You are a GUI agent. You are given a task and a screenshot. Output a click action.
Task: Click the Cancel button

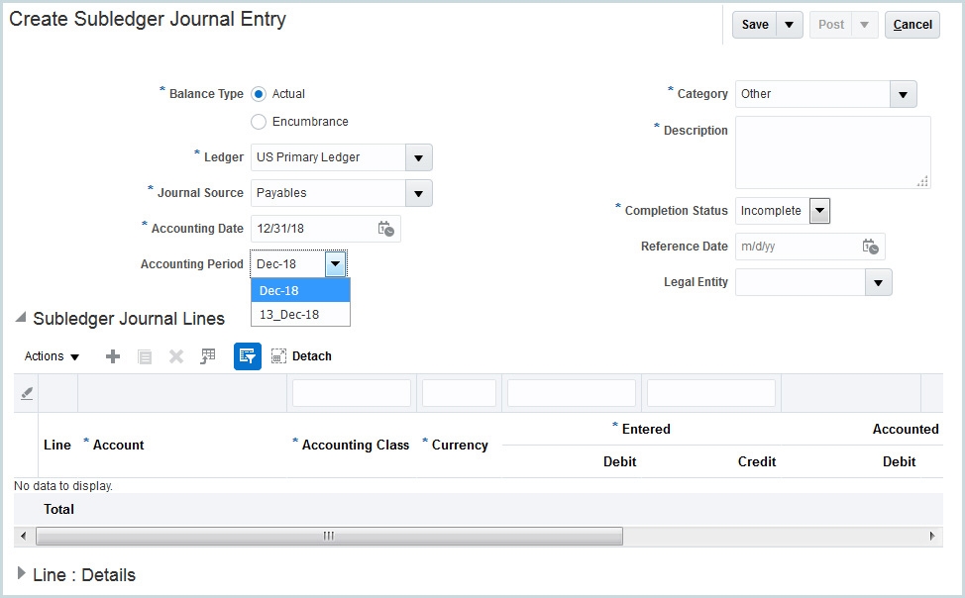tap(911, 24)
